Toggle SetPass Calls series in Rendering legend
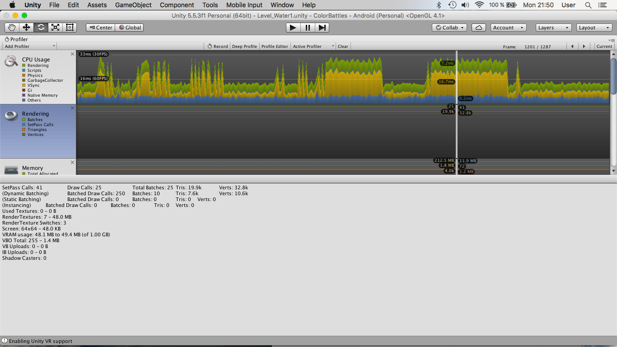 pos(37,125)
